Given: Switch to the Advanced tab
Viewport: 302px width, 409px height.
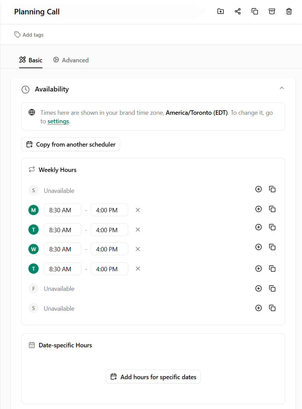Looking at the screenshot, I should (x=71, y=60).
